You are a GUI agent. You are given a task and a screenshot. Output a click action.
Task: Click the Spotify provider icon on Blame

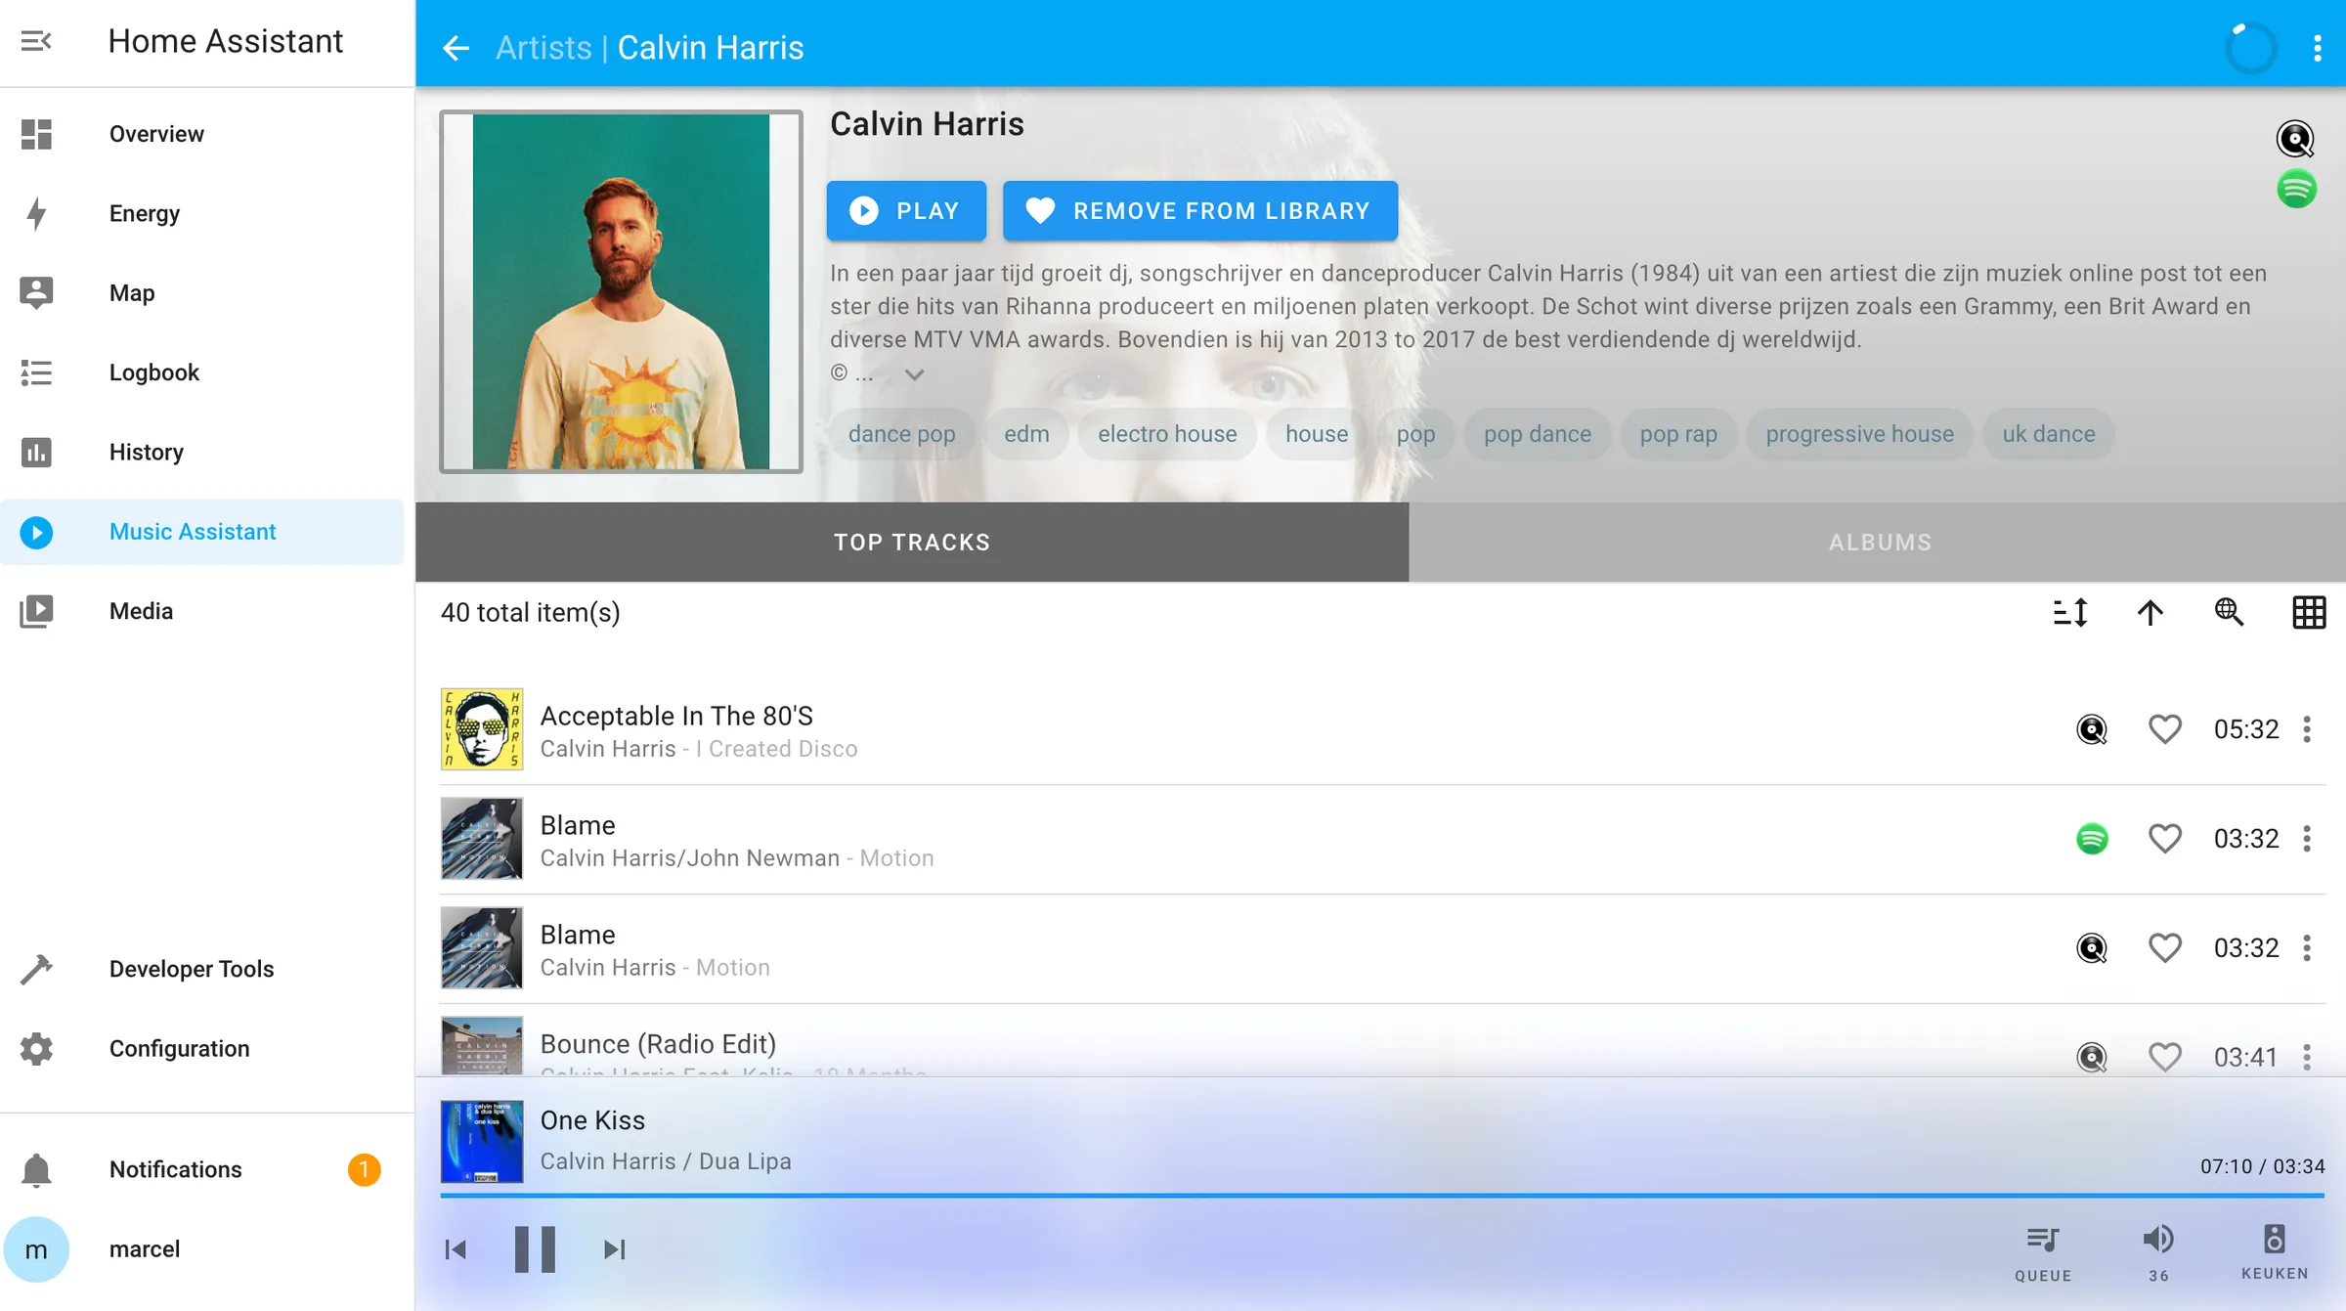click(x=2090, y=839)
